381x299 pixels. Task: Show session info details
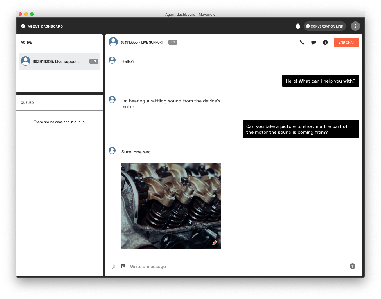click(x=325, y=42)
